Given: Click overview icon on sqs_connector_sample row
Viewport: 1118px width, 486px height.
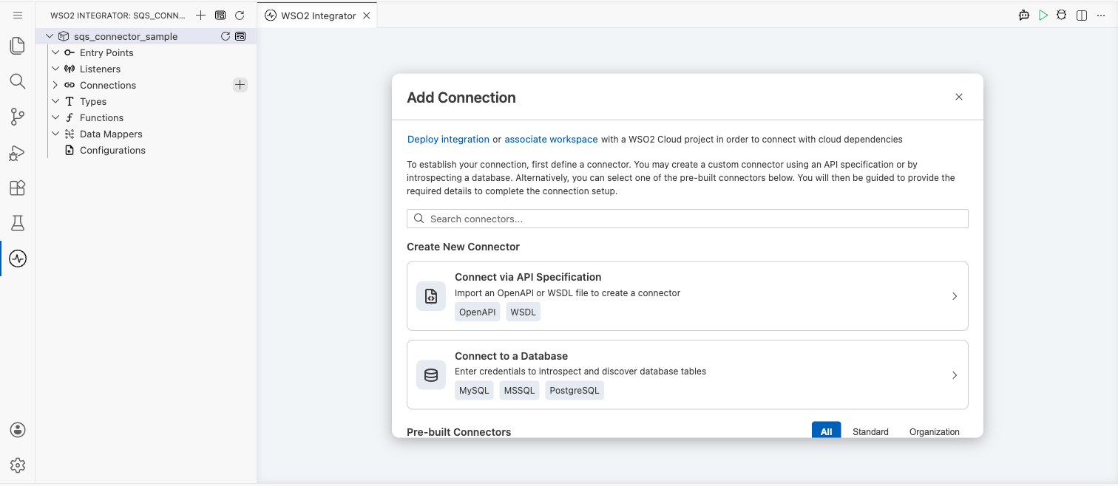Looking at the screenshot, I should click(240, 36).
